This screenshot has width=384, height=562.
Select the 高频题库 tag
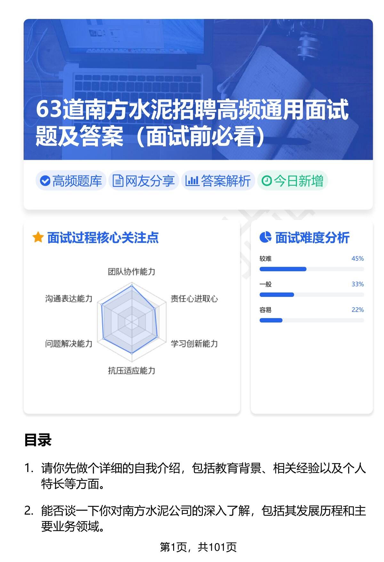(x=71, y=181)
